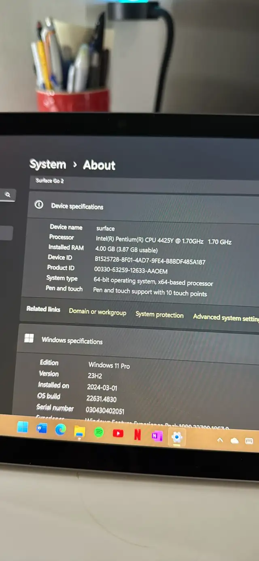Viewport: 259px width, 561px height.
Task: Click the Edition value Windows 11 Pro
Action: tap(109, 365)
